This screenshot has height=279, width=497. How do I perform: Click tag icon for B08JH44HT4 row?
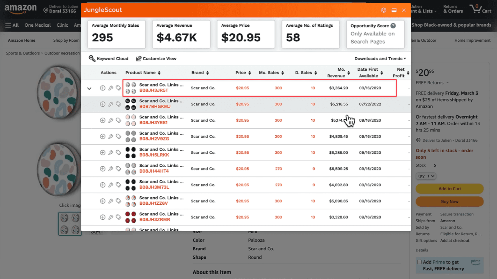coord(118,169)
